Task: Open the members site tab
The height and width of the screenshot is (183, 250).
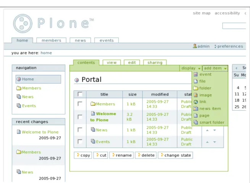Action: [52, 40]
